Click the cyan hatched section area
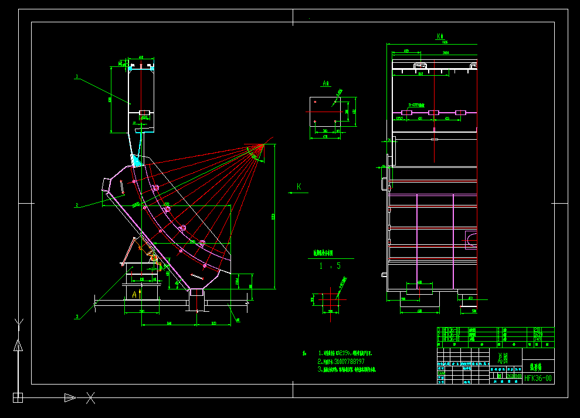 click(135, 159)
